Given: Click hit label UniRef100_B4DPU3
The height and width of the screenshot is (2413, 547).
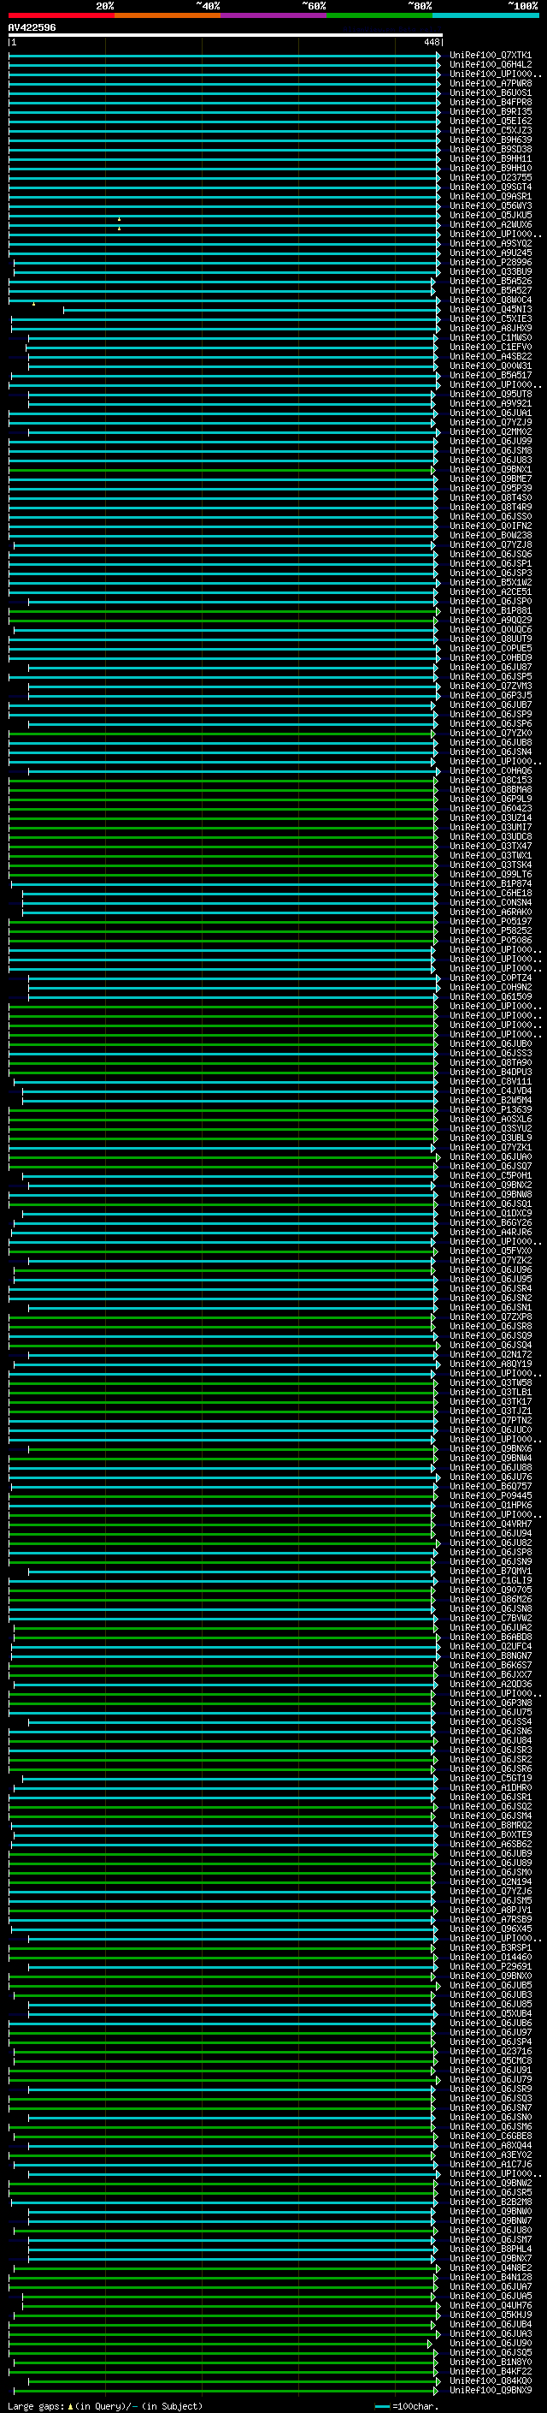Looking at the screenshot, I should (x=490, y=1072).
